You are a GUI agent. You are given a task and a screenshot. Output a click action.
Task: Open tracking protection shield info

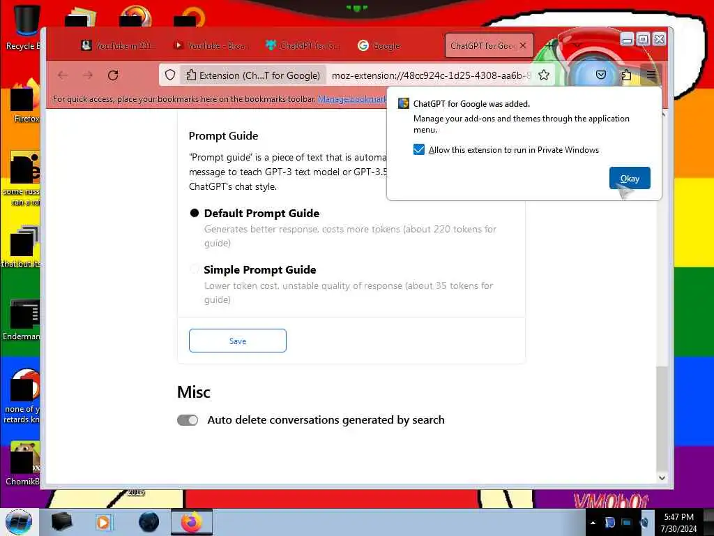click(x=170, y=75)
